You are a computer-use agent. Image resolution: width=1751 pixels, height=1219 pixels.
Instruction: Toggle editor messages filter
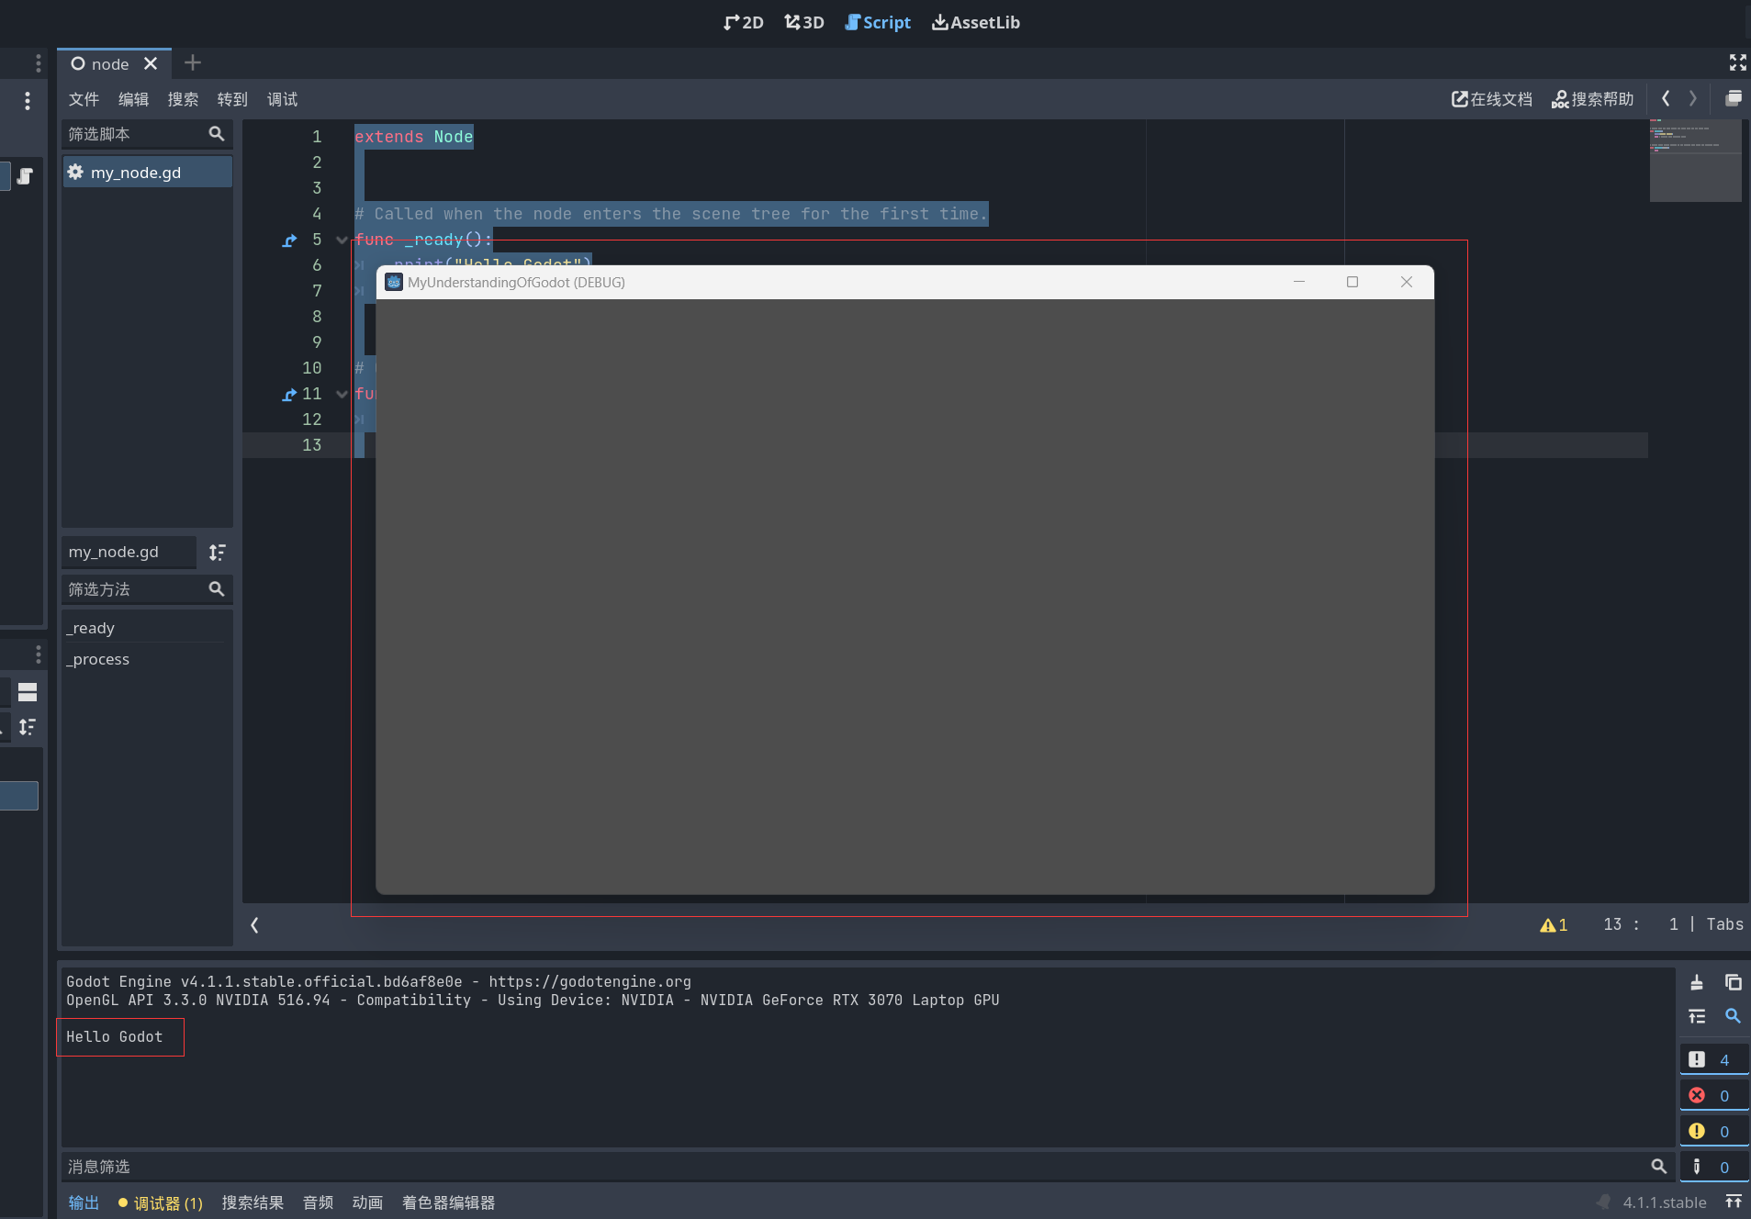[x=1713, y=1167]
